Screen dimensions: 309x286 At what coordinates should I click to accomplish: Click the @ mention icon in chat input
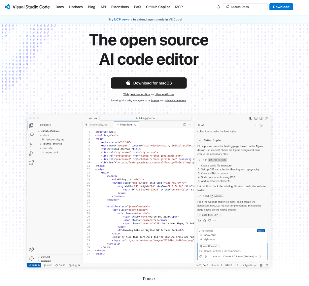pyautogui.click(x=201, y=256)
